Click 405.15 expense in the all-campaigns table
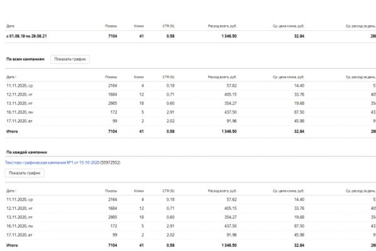The width and height of the screenshot is (376, 251). (231, 95)
